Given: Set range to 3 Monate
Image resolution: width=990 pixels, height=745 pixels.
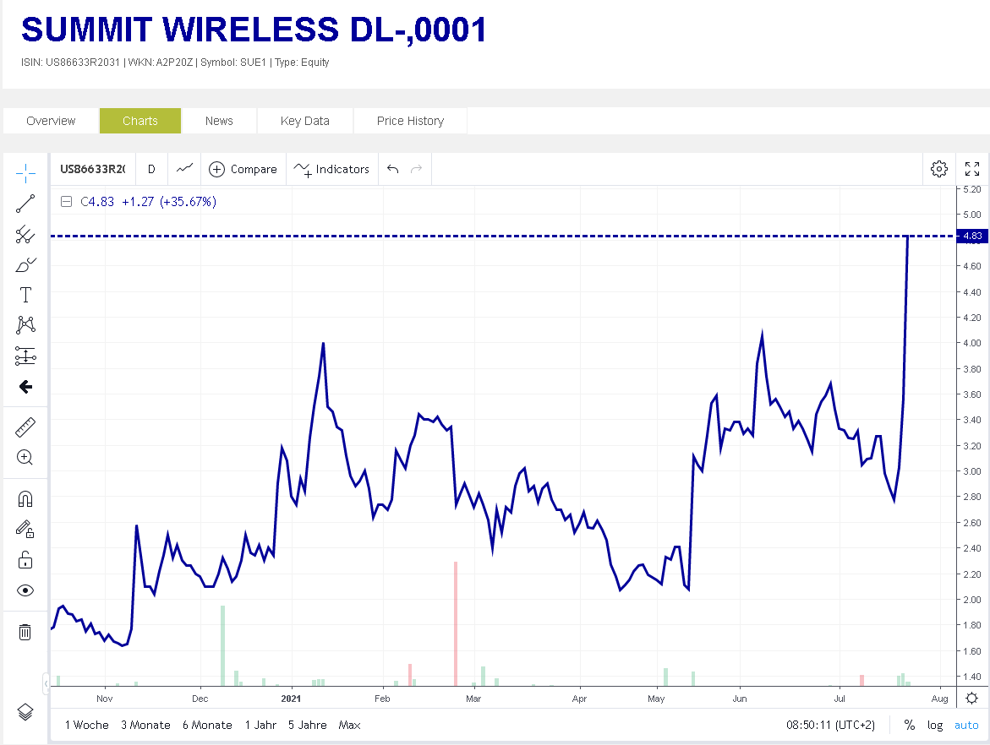Looking at the screenshot, I should click(x=146, y=725).
